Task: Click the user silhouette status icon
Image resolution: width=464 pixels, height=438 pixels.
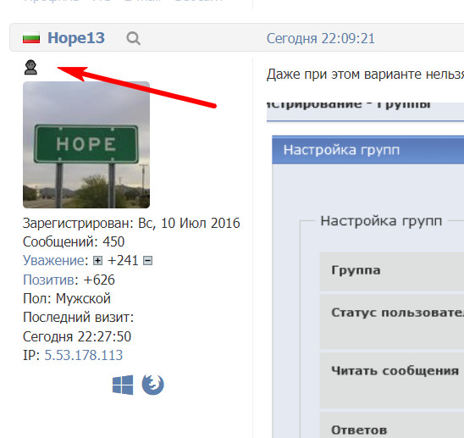Action: (30, 67)
